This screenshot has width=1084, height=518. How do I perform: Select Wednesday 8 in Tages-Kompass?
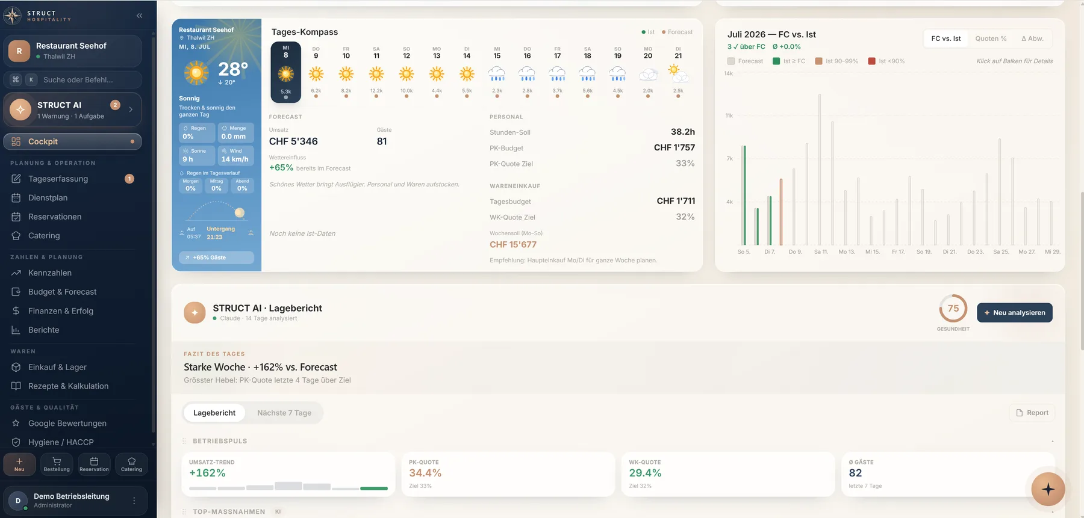[286, 72]
